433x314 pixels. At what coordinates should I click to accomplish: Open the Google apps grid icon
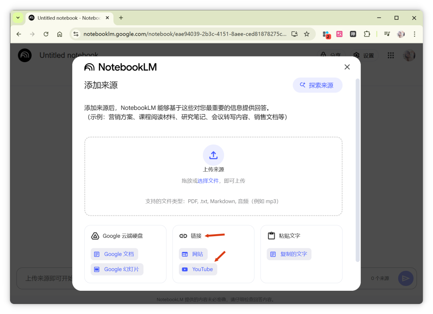[x=391, y=55]
